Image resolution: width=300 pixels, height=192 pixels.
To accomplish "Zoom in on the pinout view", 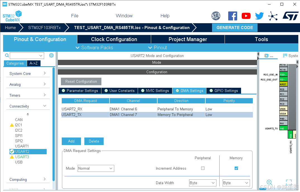I will [269, 182].
